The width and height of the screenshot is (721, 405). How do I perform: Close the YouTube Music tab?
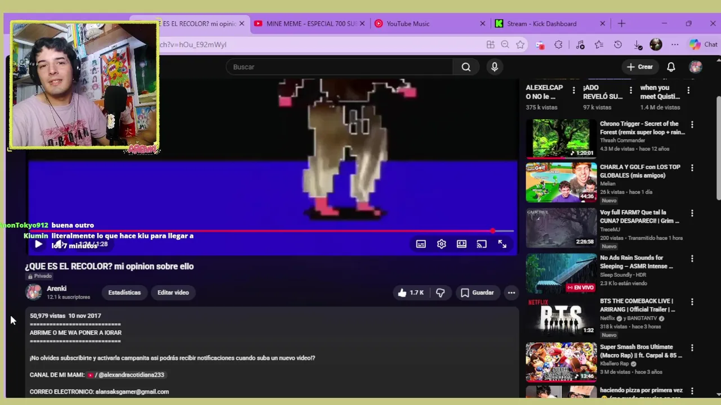482,24
